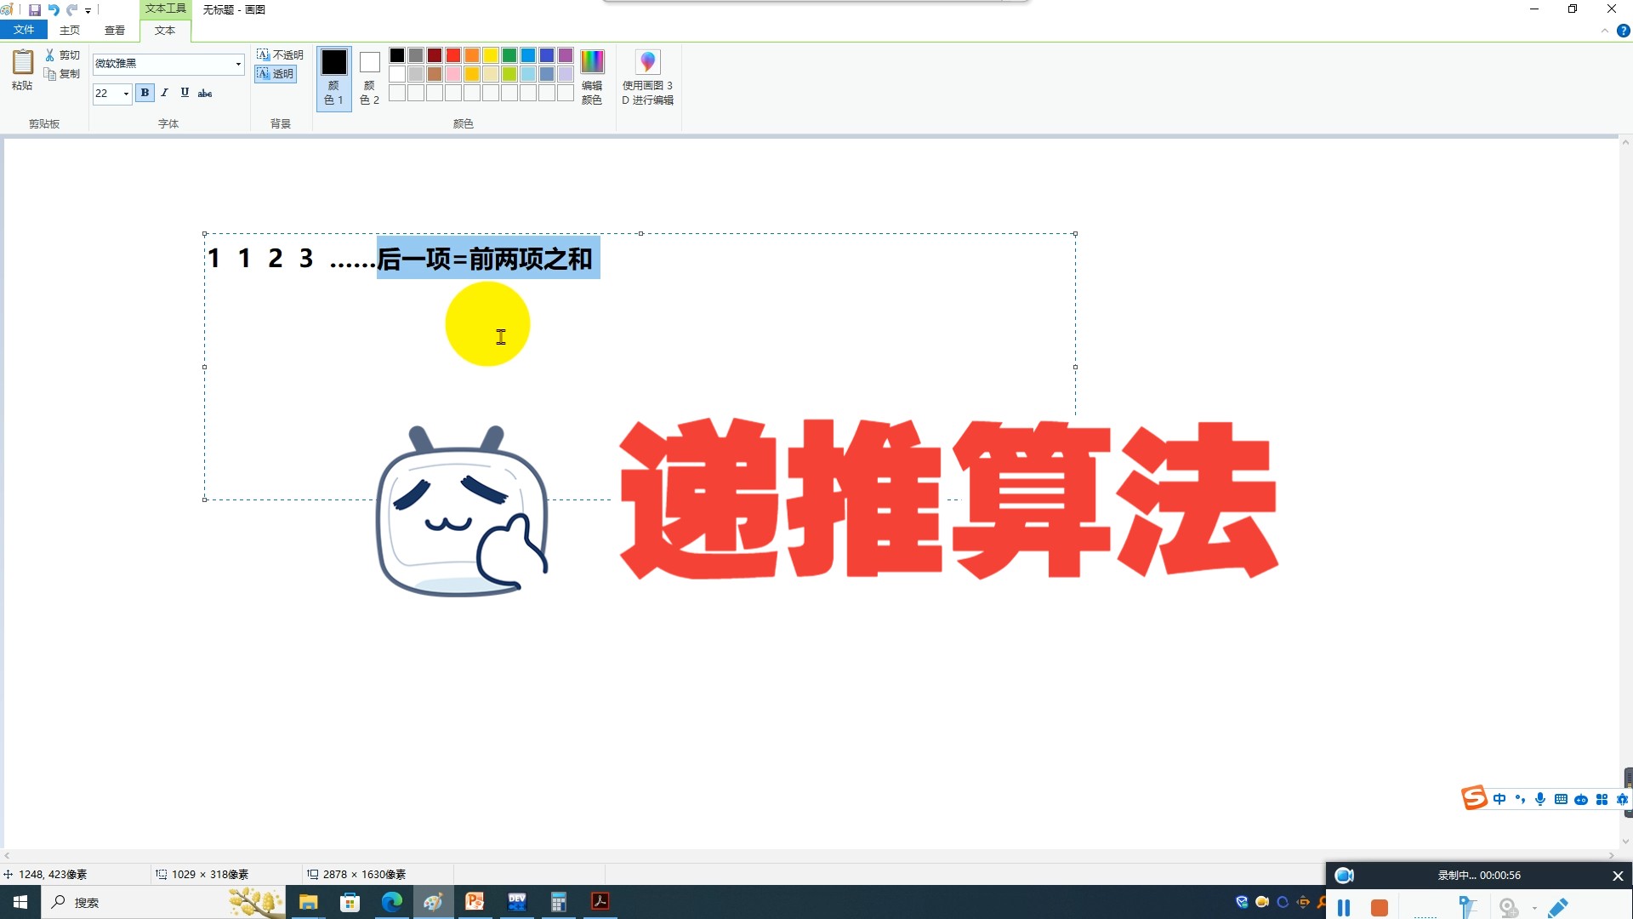Open the font size dropdown
This screenshot has width=1633, height=919.
point(125,94)
